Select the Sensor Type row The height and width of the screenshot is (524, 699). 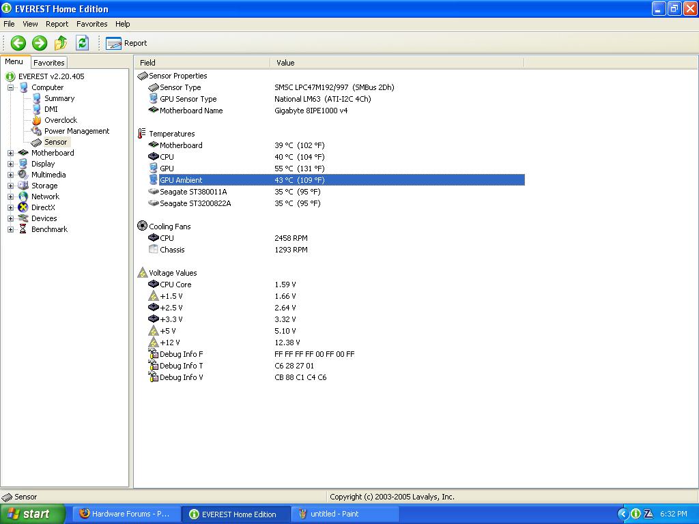point(336,87)
